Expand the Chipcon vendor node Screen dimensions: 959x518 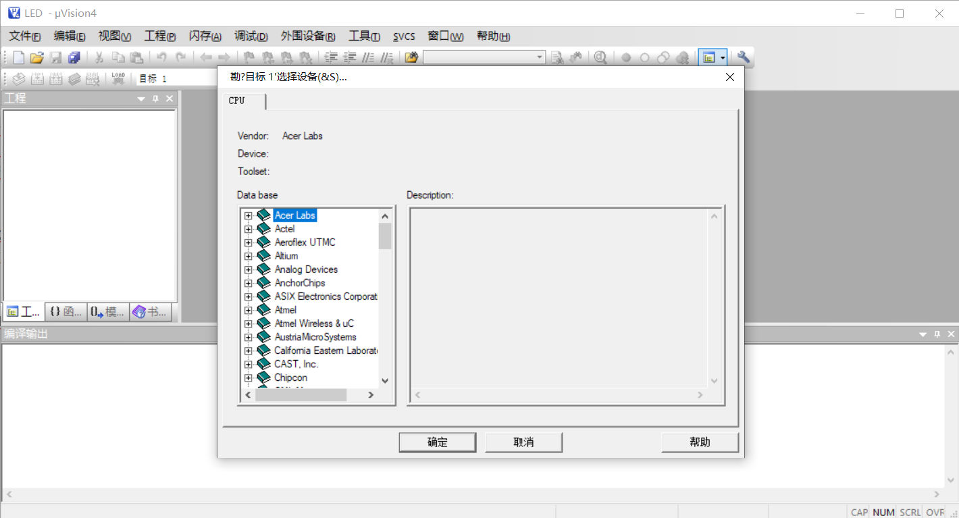[248, 378]
